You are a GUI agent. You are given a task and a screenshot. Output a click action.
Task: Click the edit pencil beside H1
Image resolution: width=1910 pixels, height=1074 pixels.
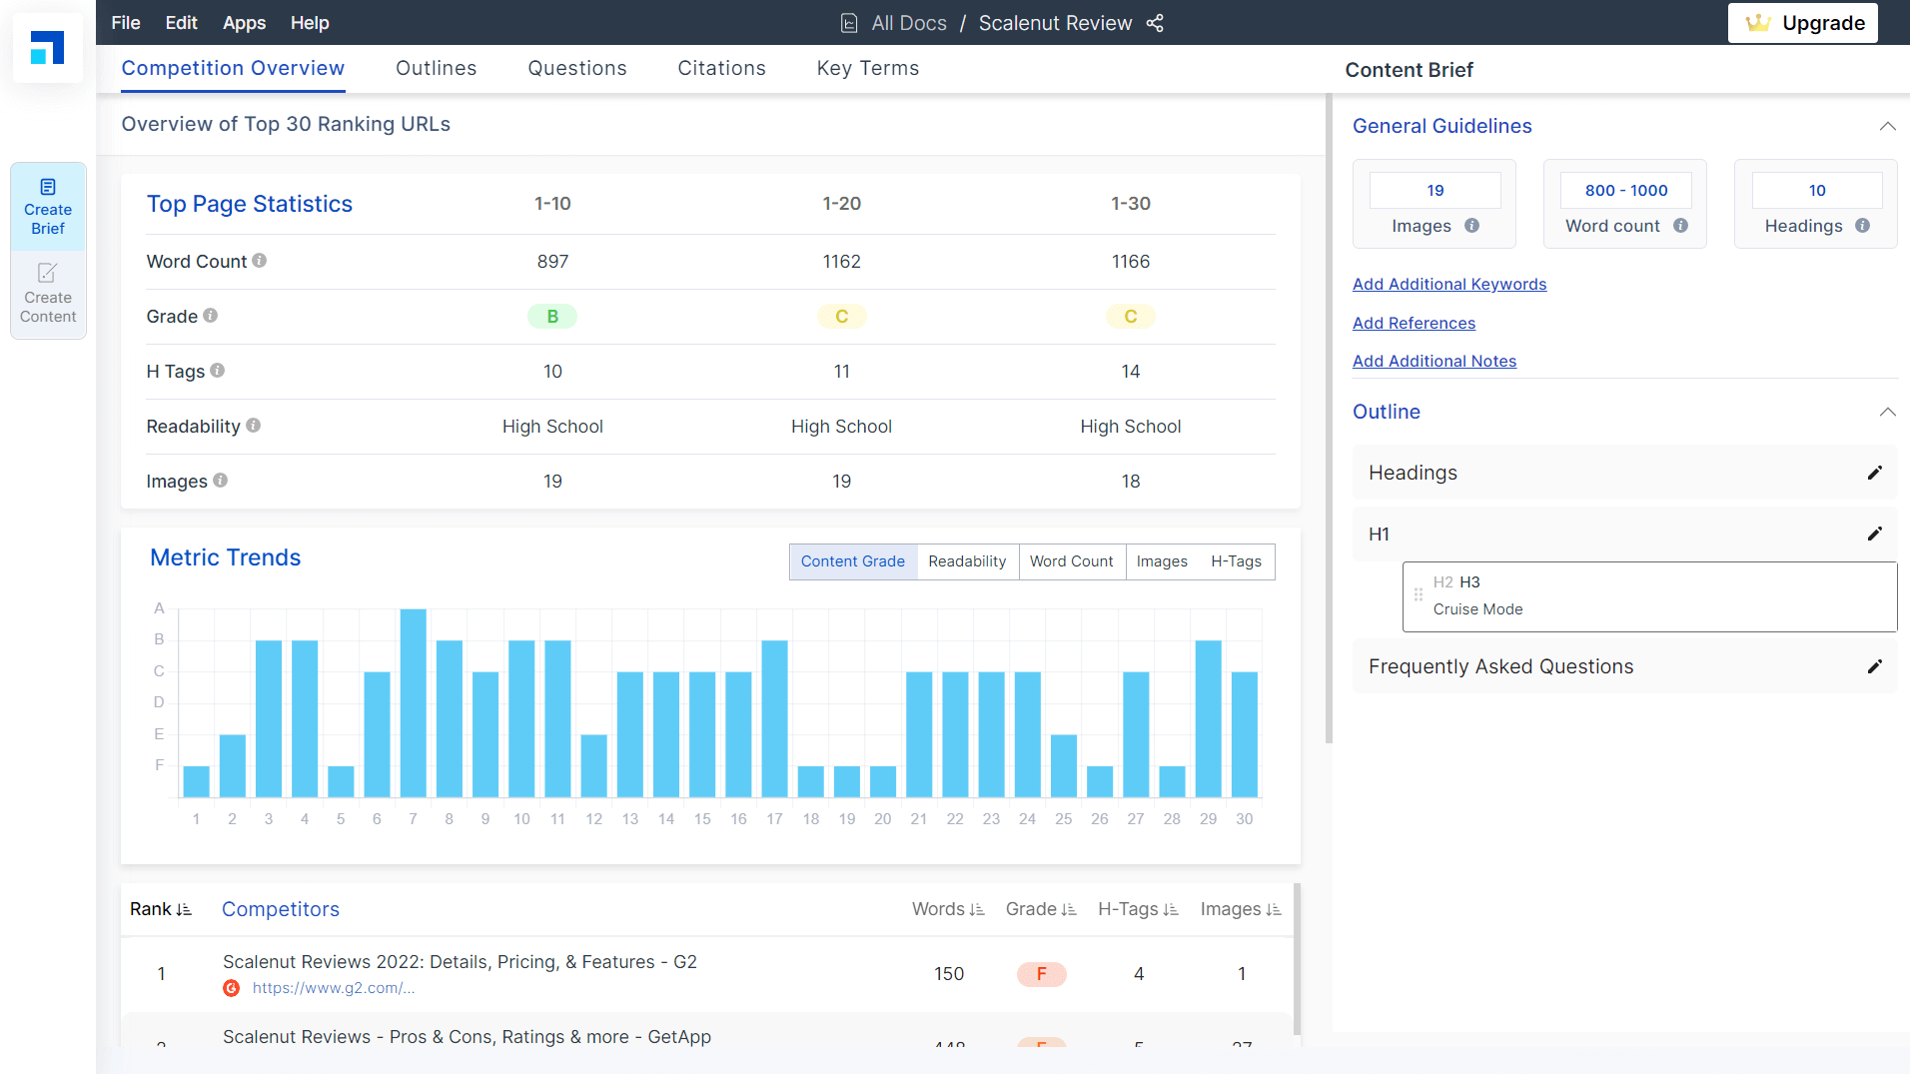click(1874, 535)
